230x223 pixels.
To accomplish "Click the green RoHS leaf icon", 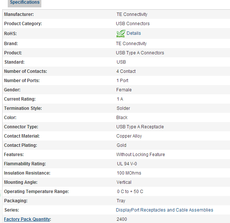I will (121, 34).
